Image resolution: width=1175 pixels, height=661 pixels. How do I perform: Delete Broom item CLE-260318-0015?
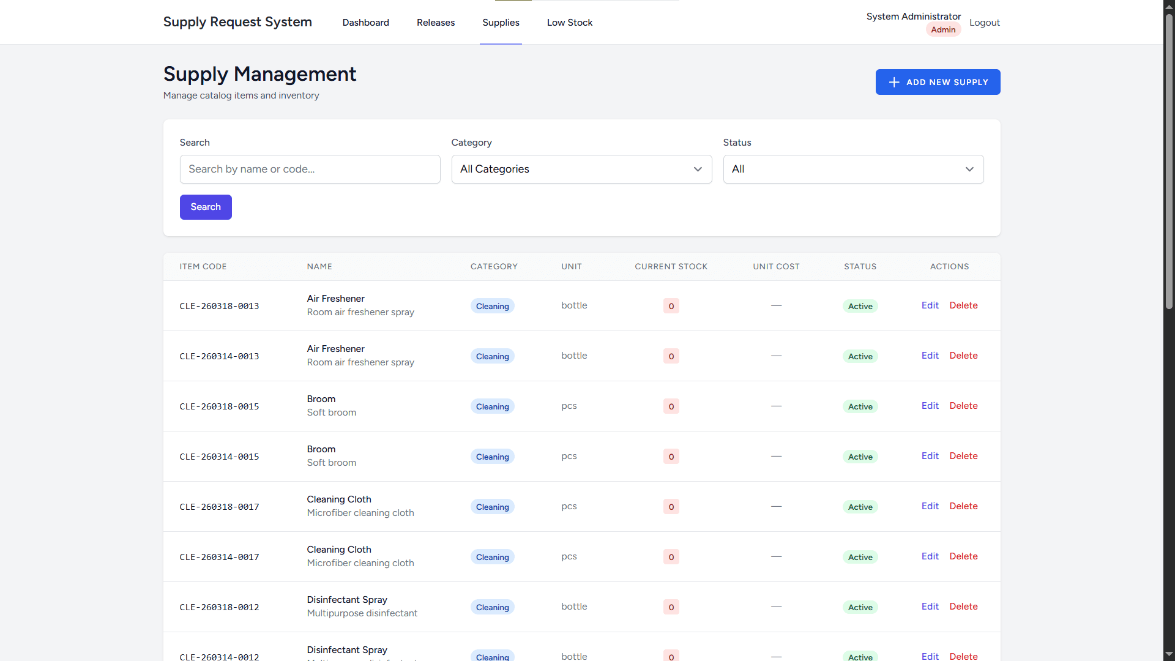point(963,406)
